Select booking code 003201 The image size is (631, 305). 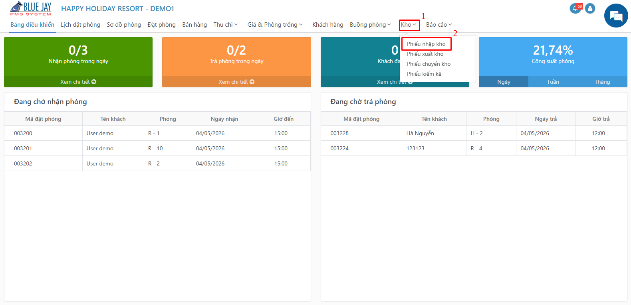pyautogui.click(x=23, y=148)
